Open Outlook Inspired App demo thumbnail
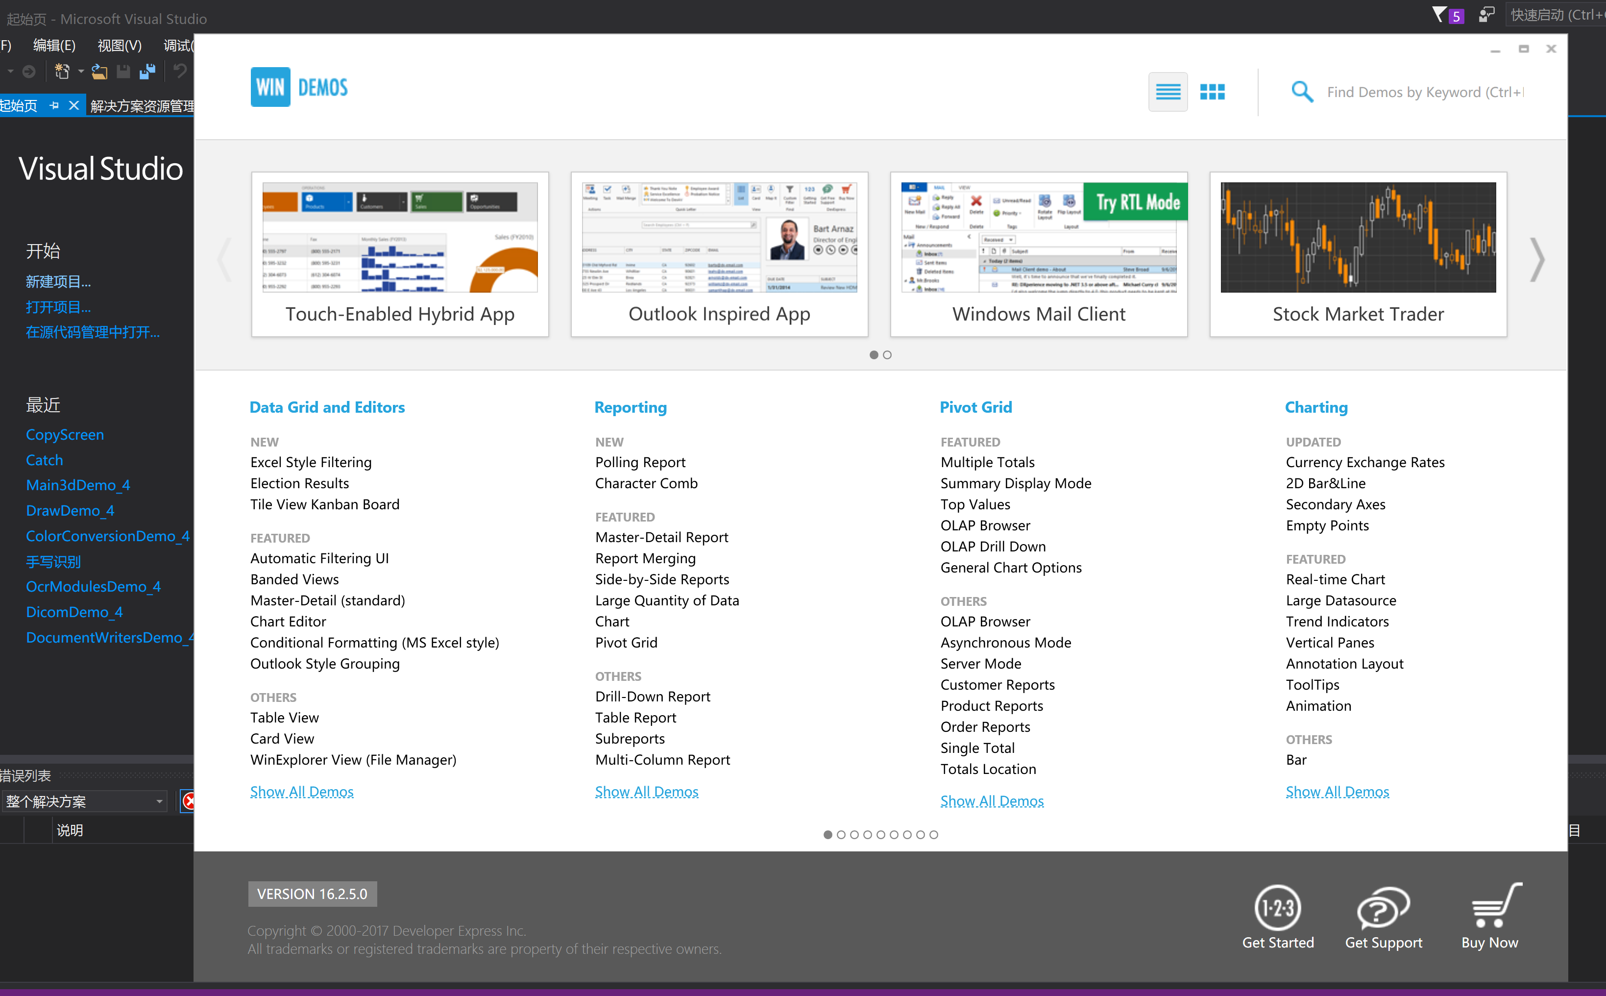Screen dimensions: 1606x996 719,254
